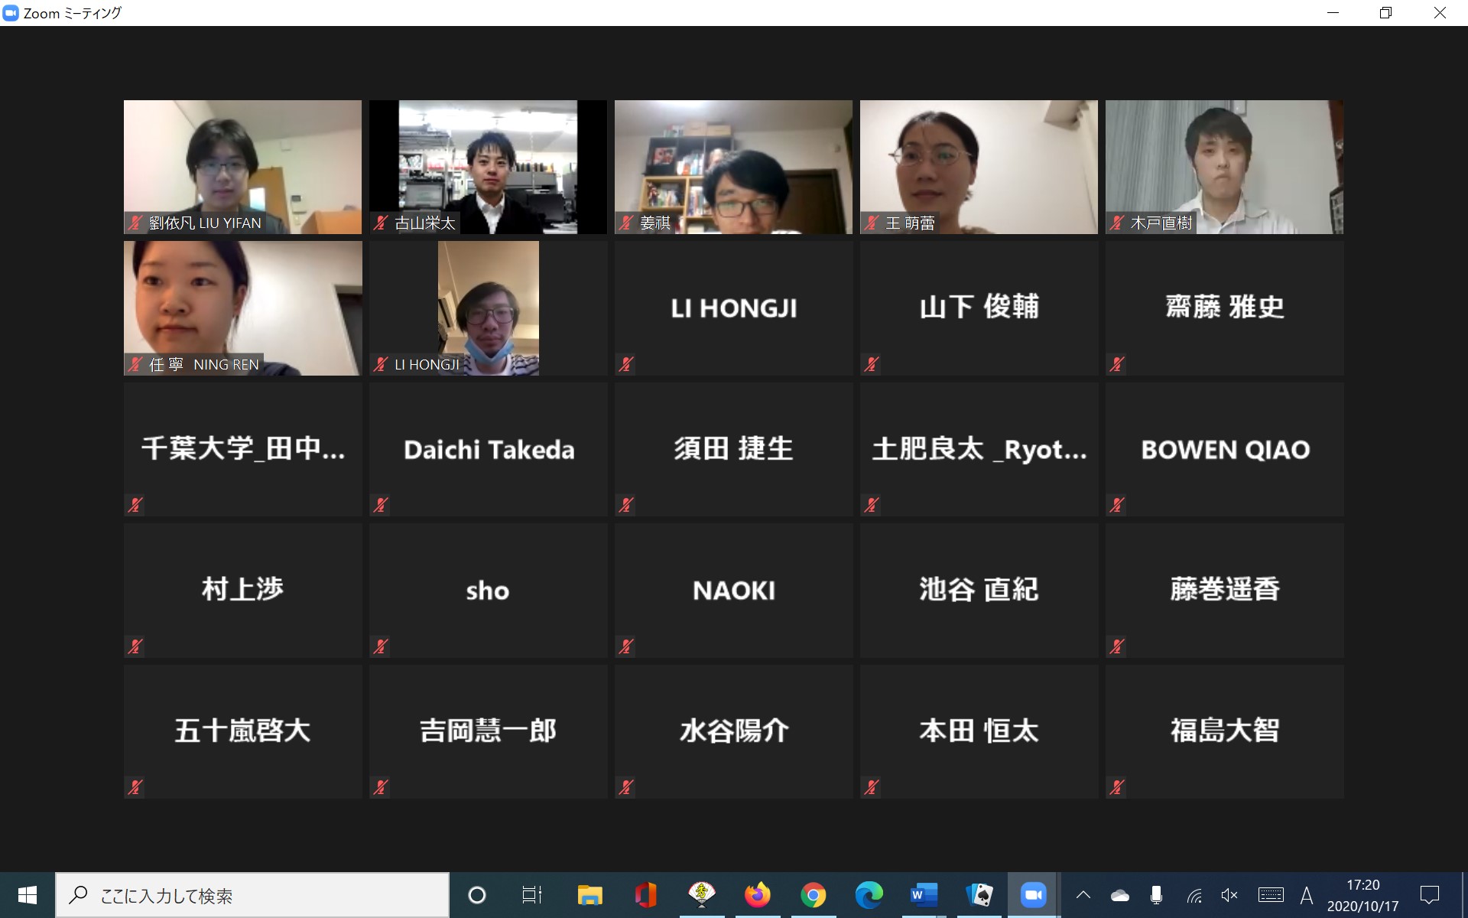Click muted mic icon on 木戸直樹 tile
The image size is (1468, 918).
pyautogui.click(x=1117, y=223)
